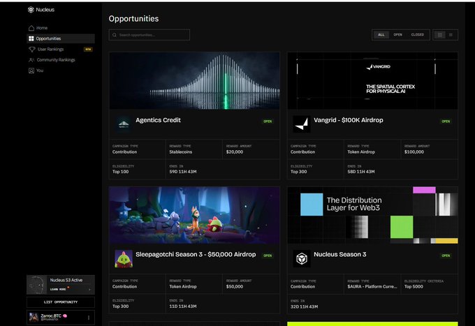Click 58D 11H 43M countdown
Image resolution: width=475 pixels, height=326 pixels.
click(x=361, y=172)
